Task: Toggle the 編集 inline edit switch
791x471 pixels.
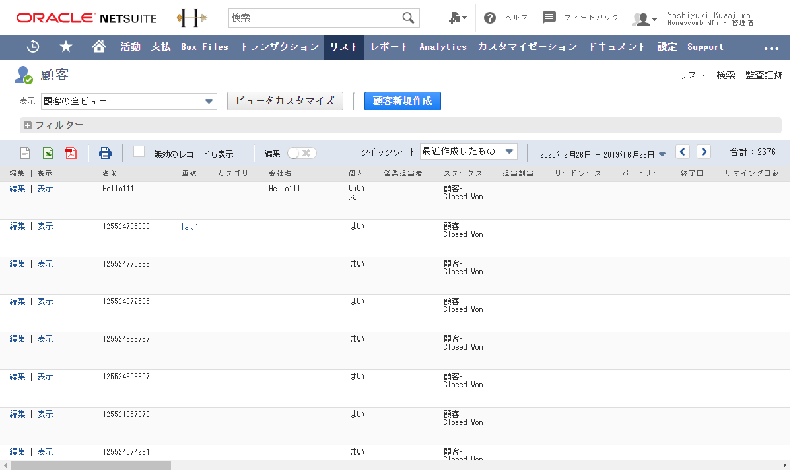Action: coord(302,153)
